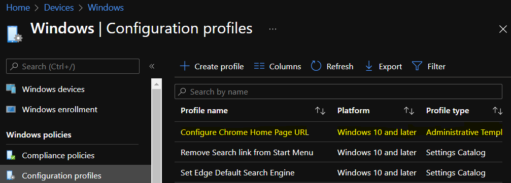This screenshot has width=511, height=183.
Task: Click Platform cell of Configure Chrome row
Action: coord(377,132)
